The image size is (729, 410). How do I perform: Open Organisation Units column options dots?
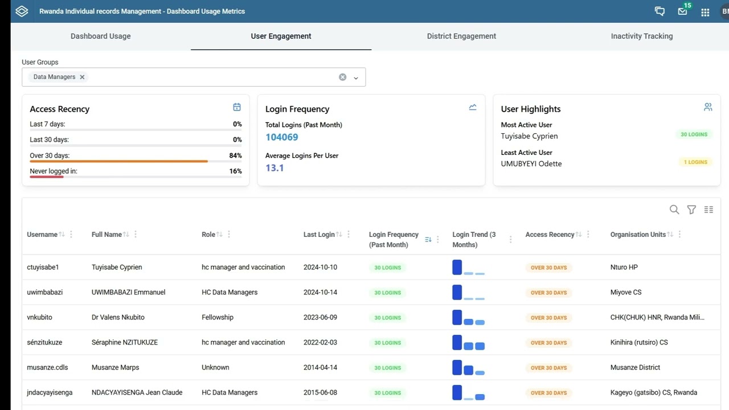click(679, 234)
